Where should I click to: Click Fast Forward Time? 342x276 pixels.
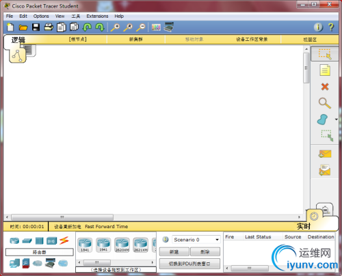pos(107,226)
